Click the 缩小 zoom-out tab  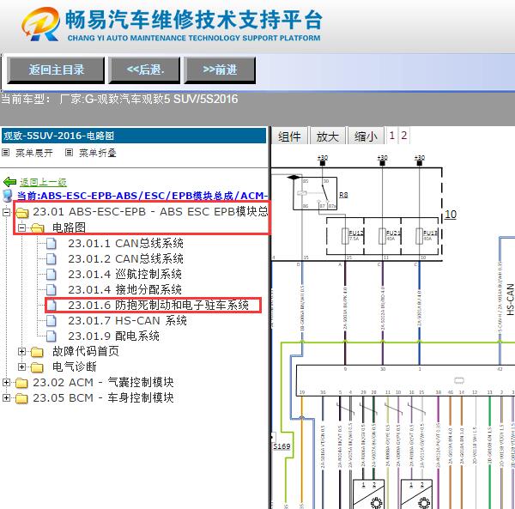pyautogui.click(x=366, y=136)
